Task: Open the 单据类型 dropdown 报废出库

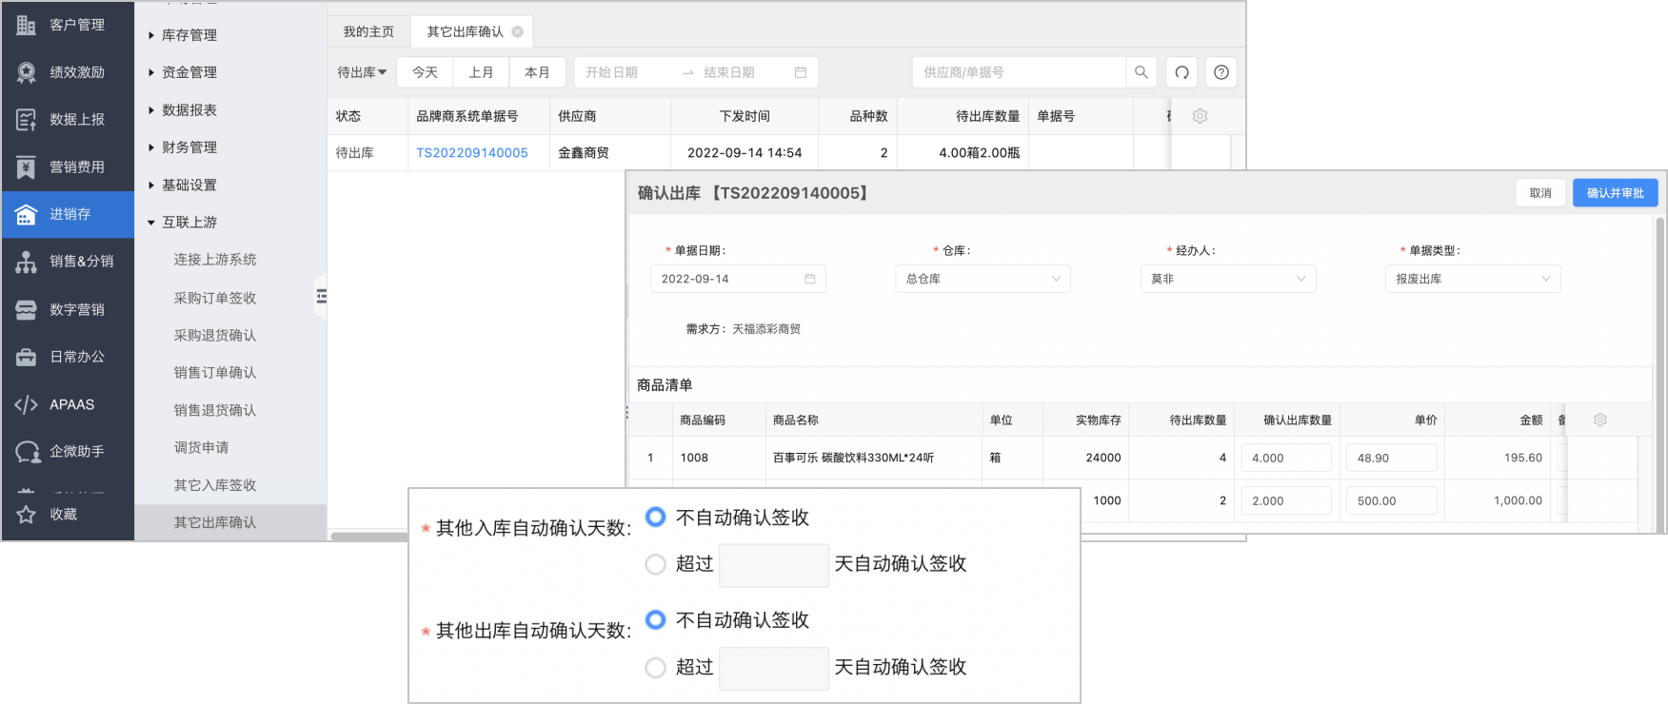Action: (x=1473, y=279)
